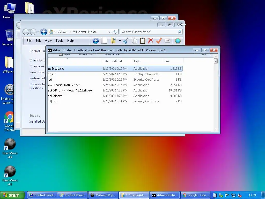Click the file list scrollbar up arrow

pos(216,56)
